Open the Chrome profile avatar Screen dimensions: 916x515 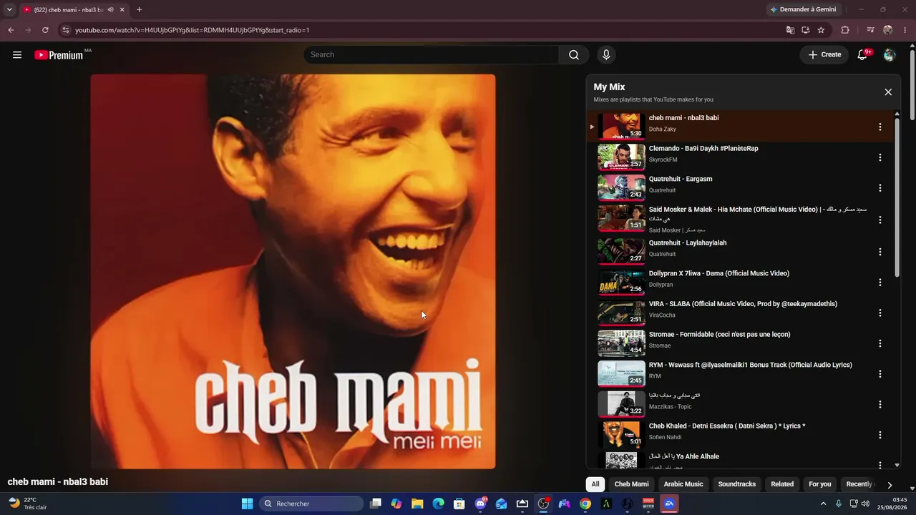coord(888,30)
